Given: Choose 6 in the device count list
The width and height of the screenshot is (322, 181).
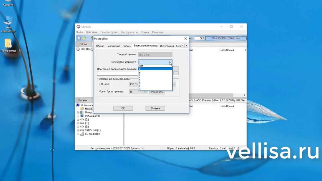Looking at the screenshot, I should tap(155, 83).
